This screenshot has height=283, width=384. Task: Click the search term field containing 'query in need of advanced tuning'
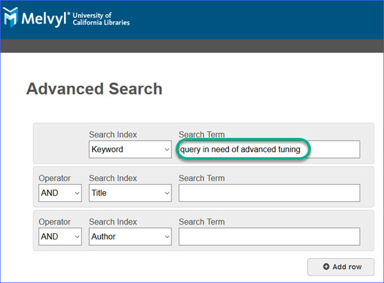(x=269, y=149)
